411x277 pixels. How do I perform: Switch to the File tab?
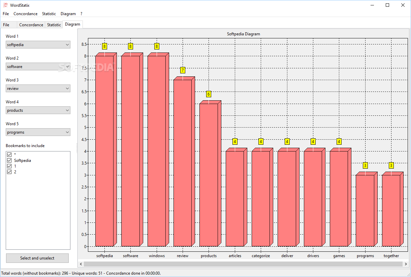(9, 25)
